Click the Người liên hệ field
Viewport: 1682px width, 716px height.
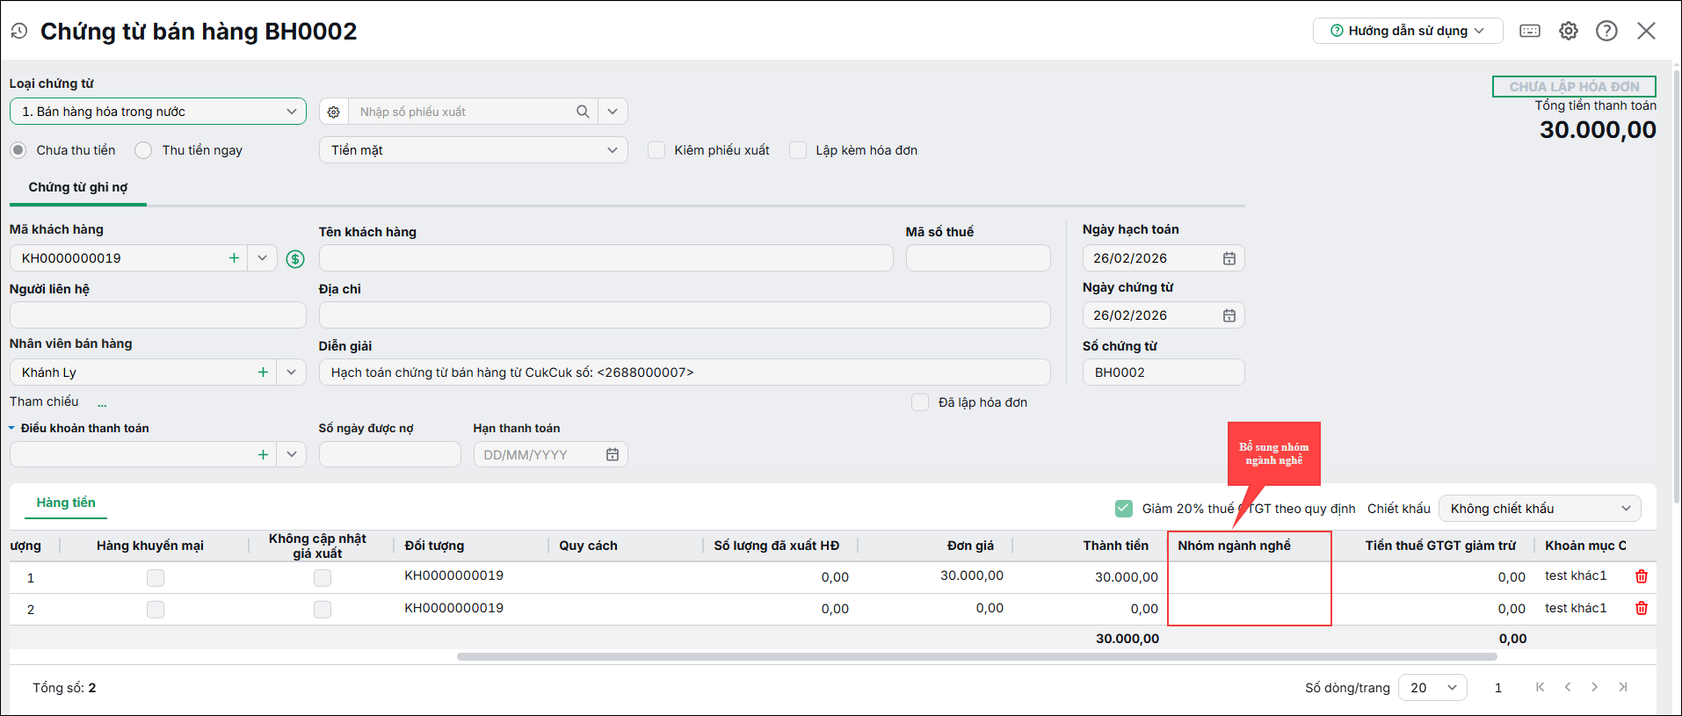[x=158, y=315]
